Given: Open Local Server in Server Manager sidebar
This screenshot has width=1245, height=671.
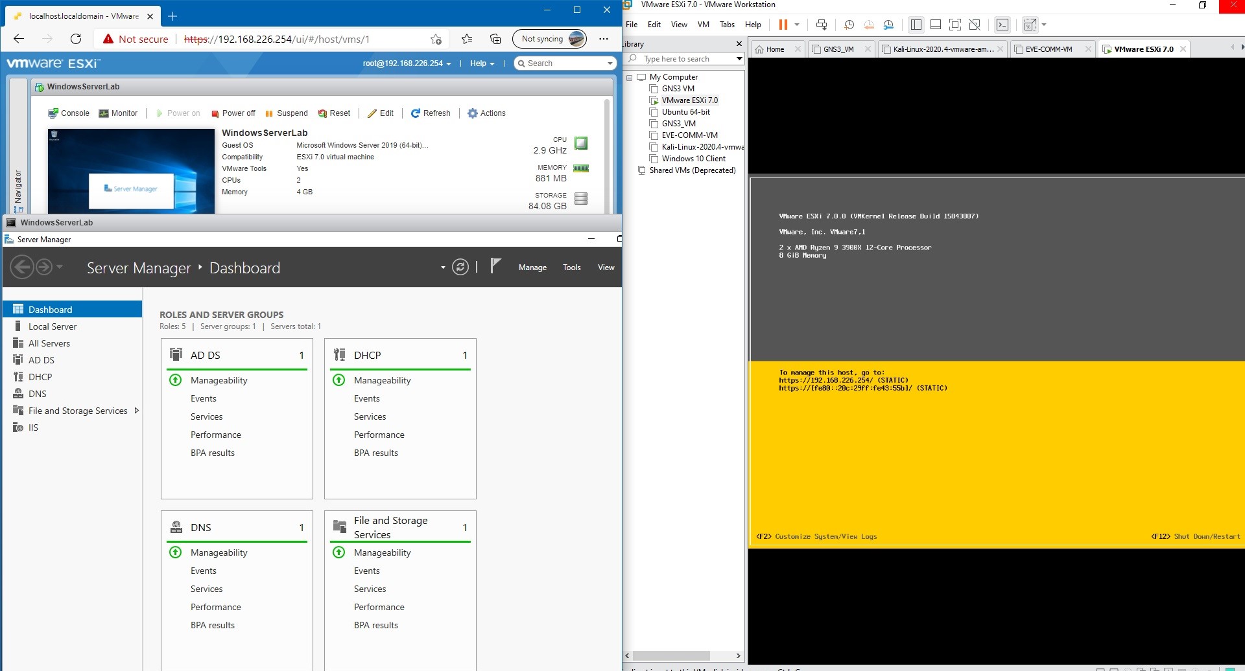Looking at the screenshot, I should coord(53,326).
